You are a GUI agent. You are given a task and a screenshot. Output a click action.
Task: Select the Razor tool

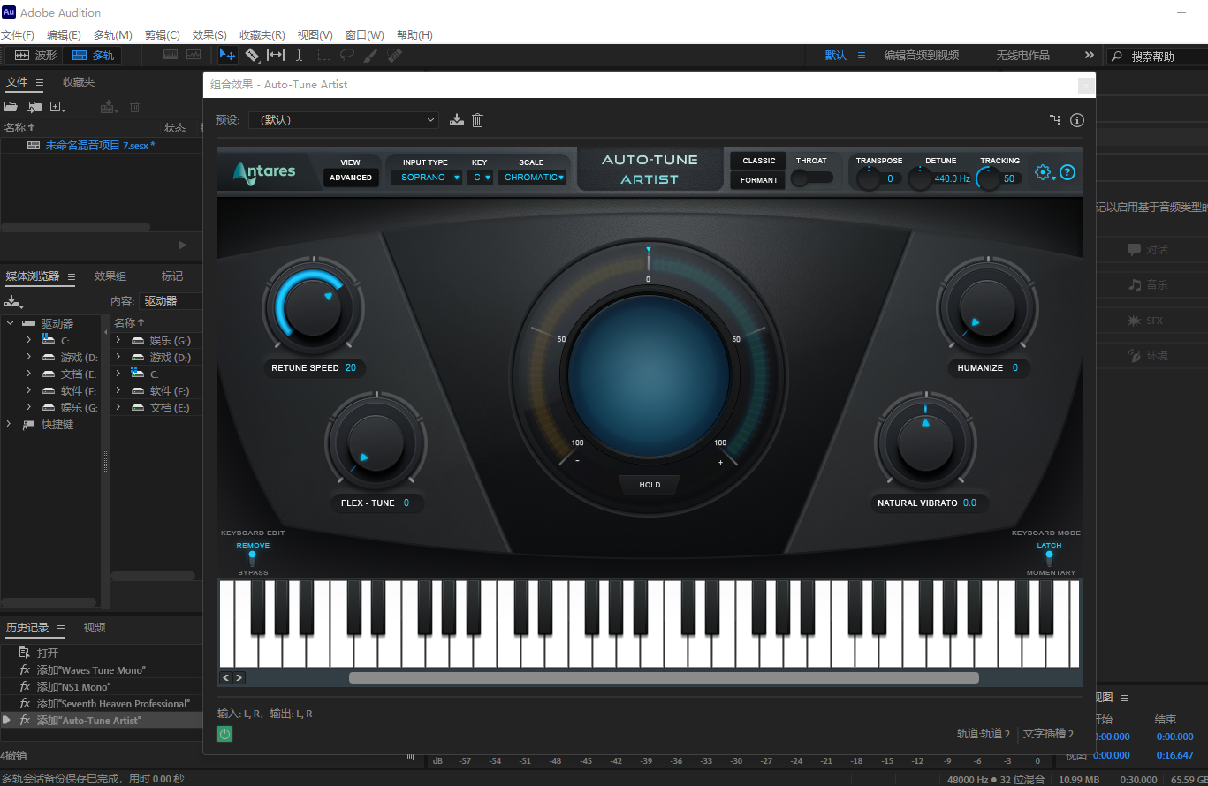click(252, 55)
